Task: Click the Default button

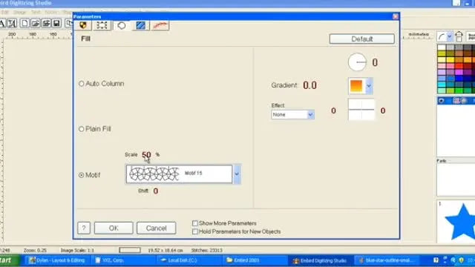Action: pyautogui.click(x=361, y=39)
